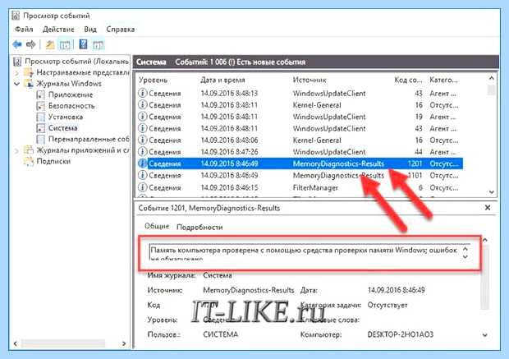Image resolution: width=509 pixels, height=359 pixels.
Task: Select the Приложение log in tree
Action: click(x=71, y=94)
